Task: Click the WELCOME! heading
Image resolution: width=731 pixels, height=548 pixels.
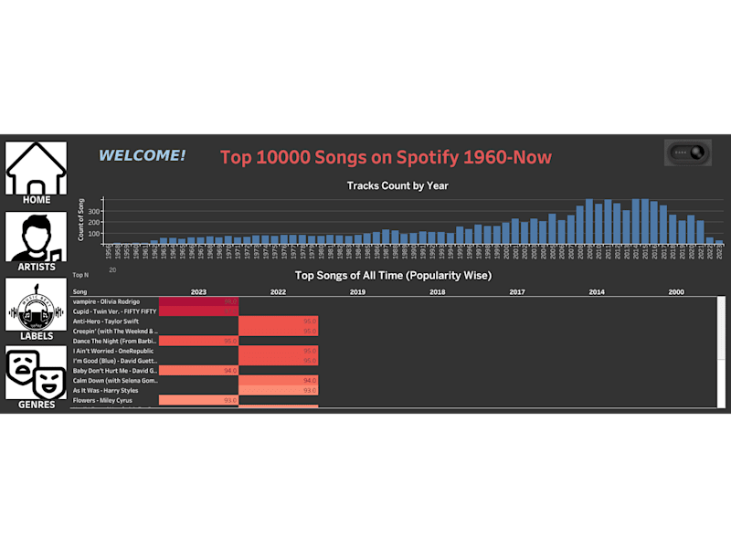Action: 143,155
